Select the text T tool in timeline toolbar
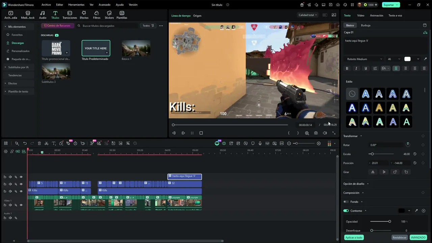Viewport: 432px width, 243px height. pos(54,143)
